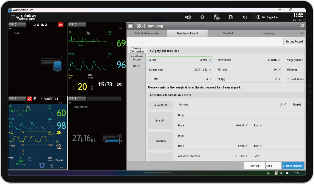Image resolution: width=314 pixels, height=184 pixels.
Task: Toggle red alarm pause icon on OR-2 pump
Action: pos(61,25)
